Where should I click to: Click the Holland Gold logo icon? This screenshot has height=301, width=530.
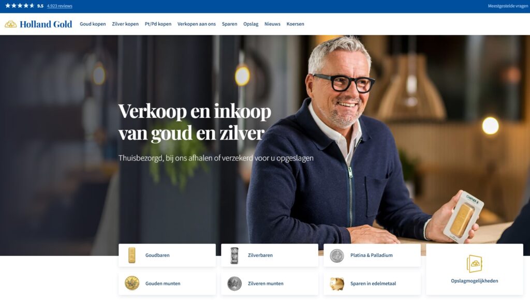coord(10,24)
